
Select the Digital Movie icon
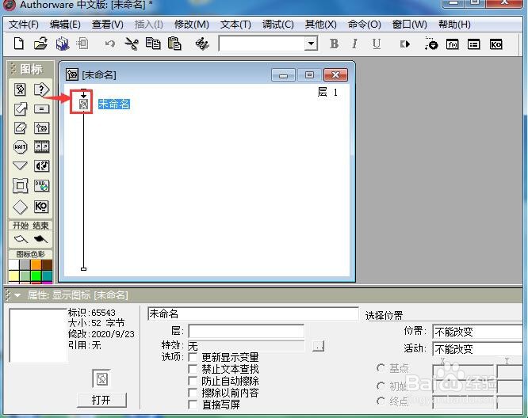tap(42, 147)
